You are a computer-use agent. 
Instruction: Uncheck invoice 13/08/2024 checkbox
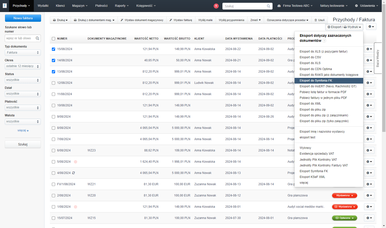click(53, 72)
